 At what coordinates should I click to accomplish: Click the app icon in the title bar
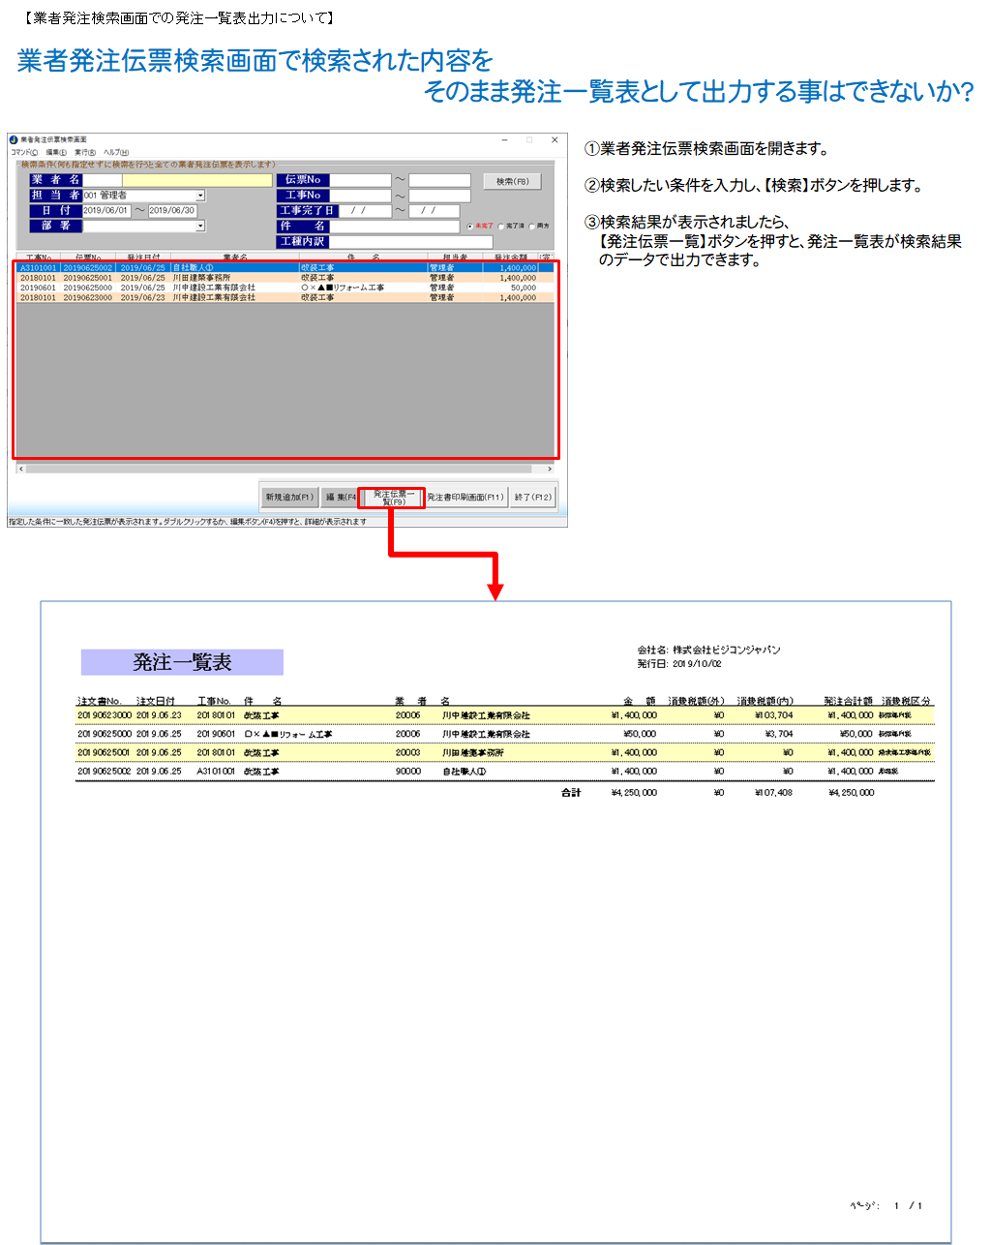tap(14, 140)
